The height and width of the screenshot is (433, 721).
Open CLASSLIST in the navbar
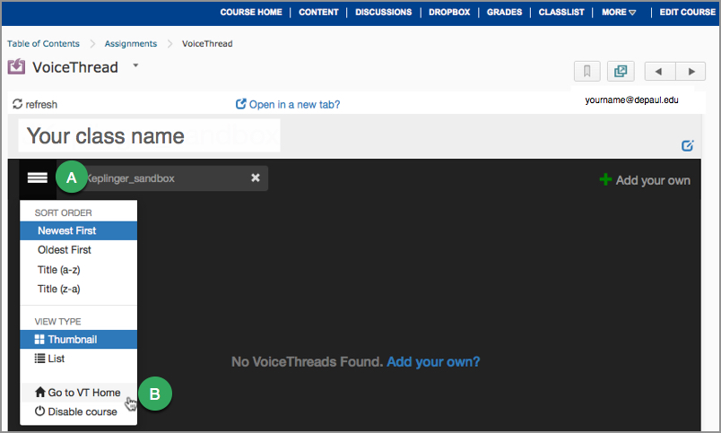pyautogui.click(x=561, y=12)
